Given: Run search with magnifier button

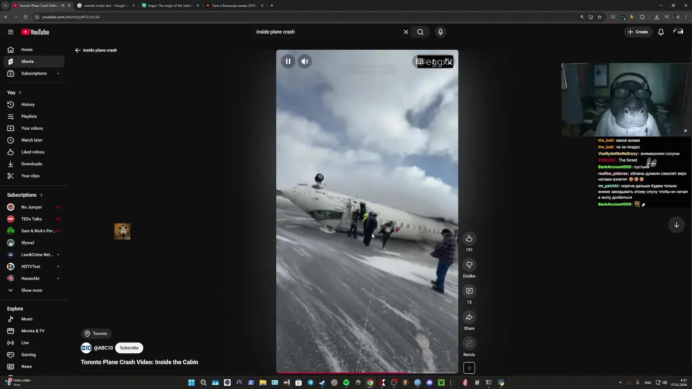Looking at the screenshot, I should tap(420, 32).
